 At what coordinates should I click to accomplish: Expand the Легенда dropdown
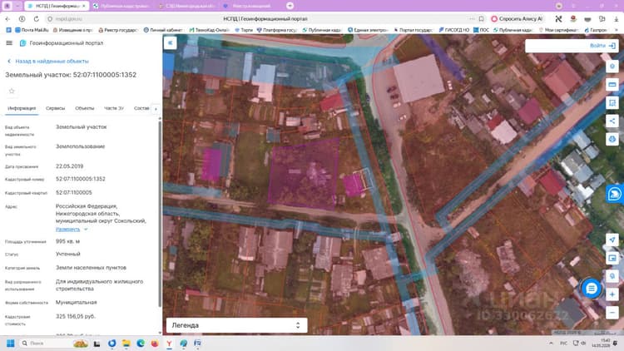(x=236, y=325)
